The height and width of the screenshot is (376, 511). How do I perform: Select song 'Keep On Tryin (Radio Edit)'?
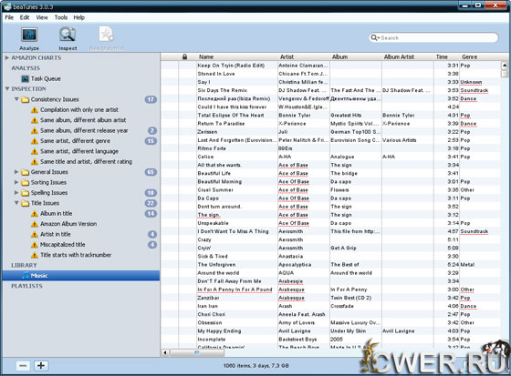(x=231, y=66)
